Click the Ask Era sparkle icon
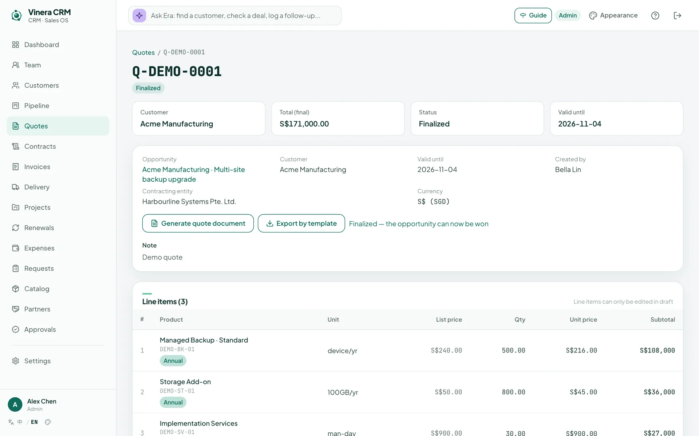This screenshot has height=436, width=699. click(x=139, y=16)
